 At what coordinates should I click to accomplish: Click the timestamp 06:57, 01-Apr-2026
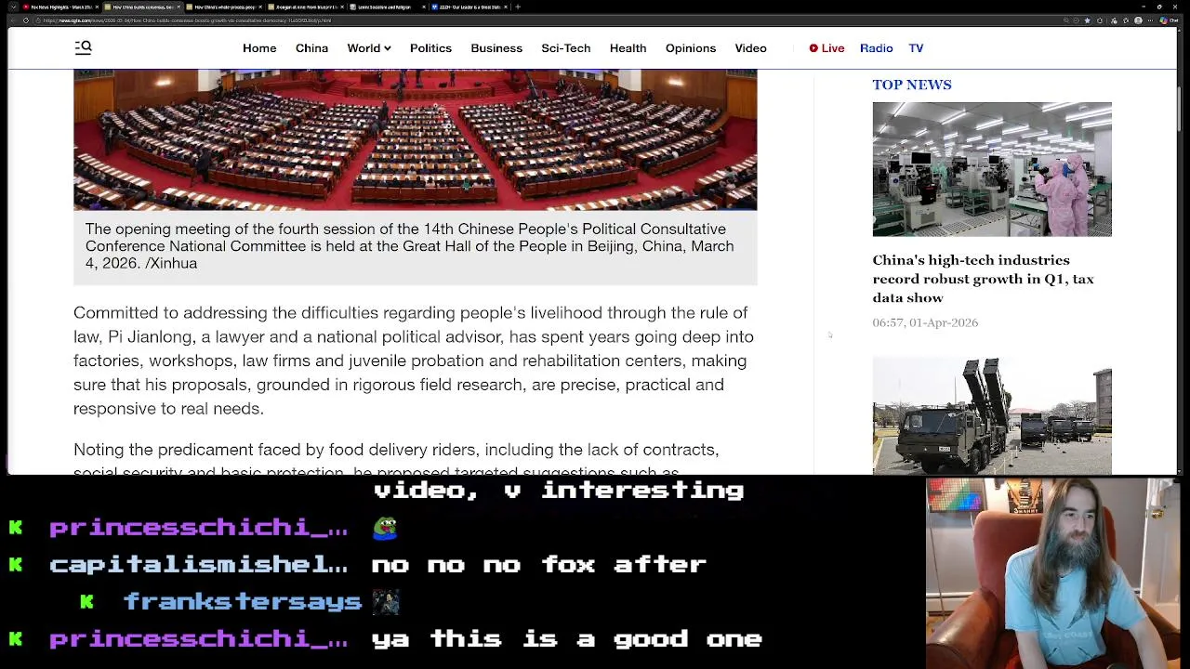click(x=925, y=322)
